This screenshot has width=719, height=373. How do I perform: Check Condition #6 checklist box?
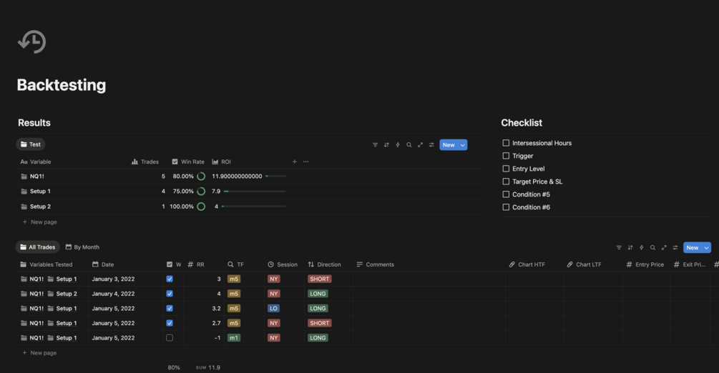click(506, 207)
